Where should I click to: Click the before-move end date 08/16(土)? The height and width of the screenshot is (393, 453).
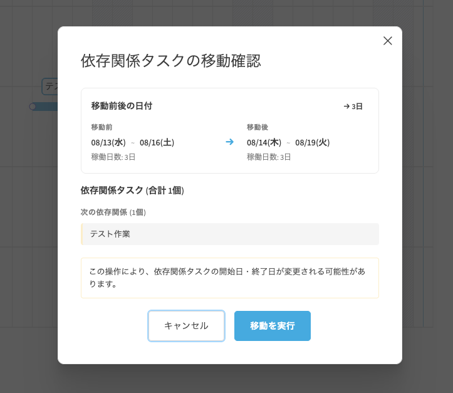157,142
